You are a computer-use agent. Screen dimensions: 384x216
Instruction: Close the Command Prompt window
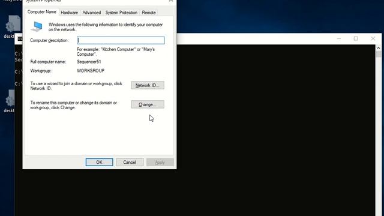point(373,38)
